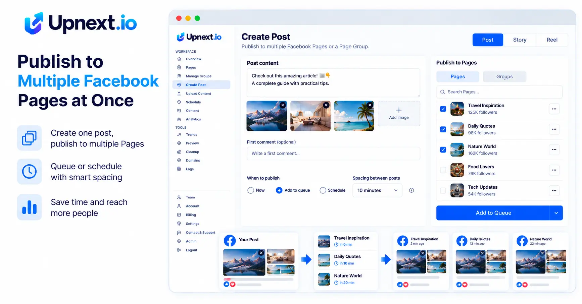Viewport: 582px width, 304px height.
Task: Open options menu for Food Lovers
Action: click(554, 170)
